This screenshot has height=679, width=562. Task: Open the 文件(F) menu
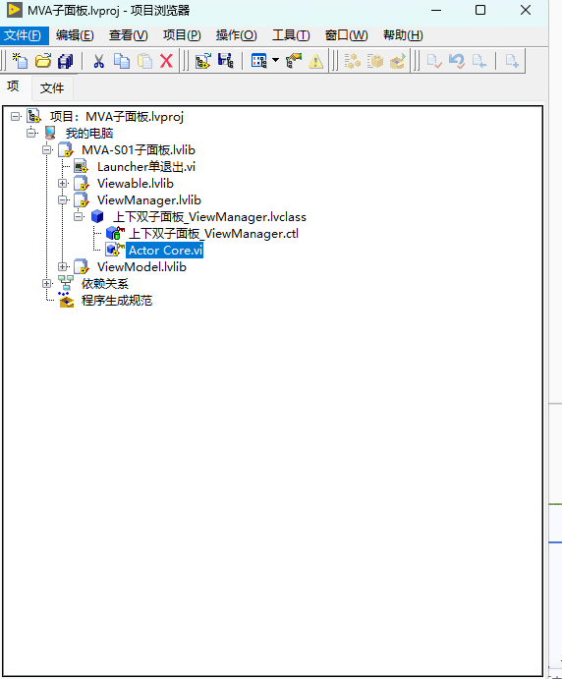(x=23, y=35)
